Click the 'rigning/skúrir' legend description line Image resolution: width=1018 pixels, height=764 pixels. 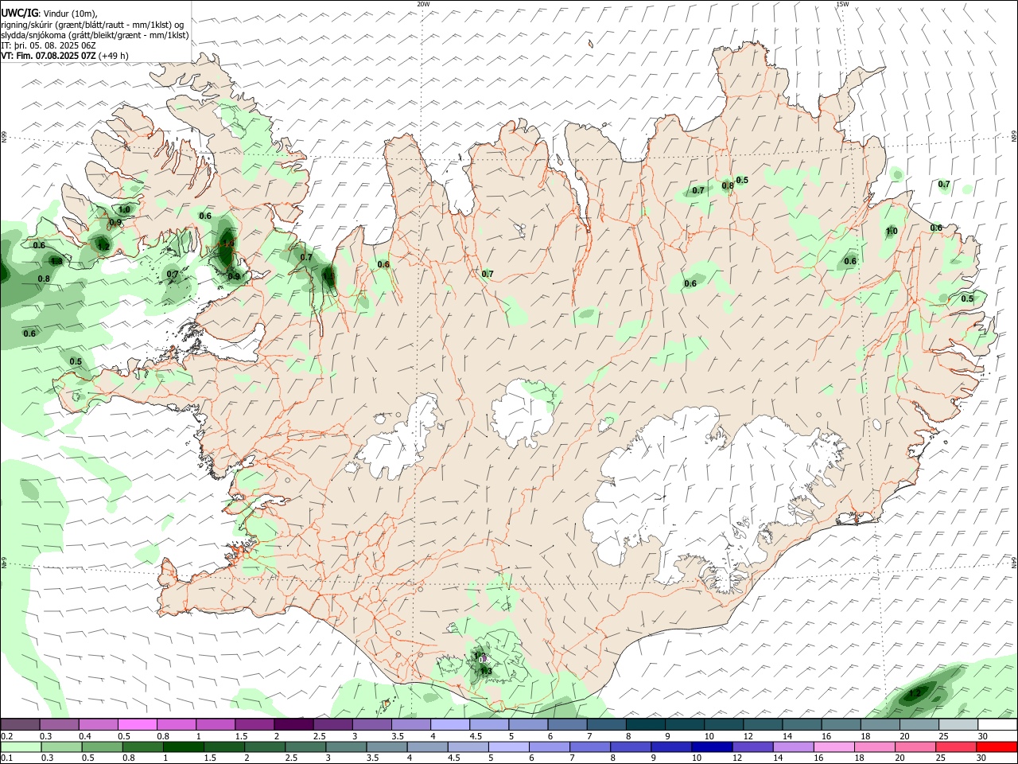pos(92,24)
